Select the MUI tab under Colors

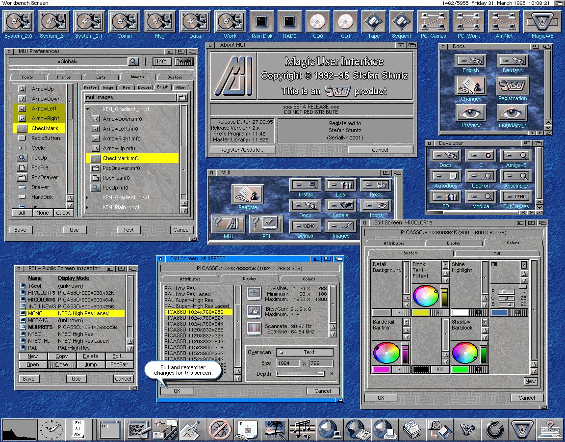pos(496,253)
